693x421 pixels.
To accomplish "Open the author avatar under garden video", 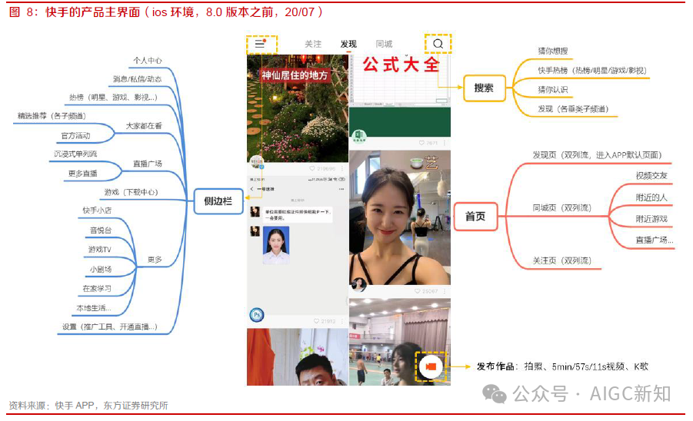I will [257, 162].
